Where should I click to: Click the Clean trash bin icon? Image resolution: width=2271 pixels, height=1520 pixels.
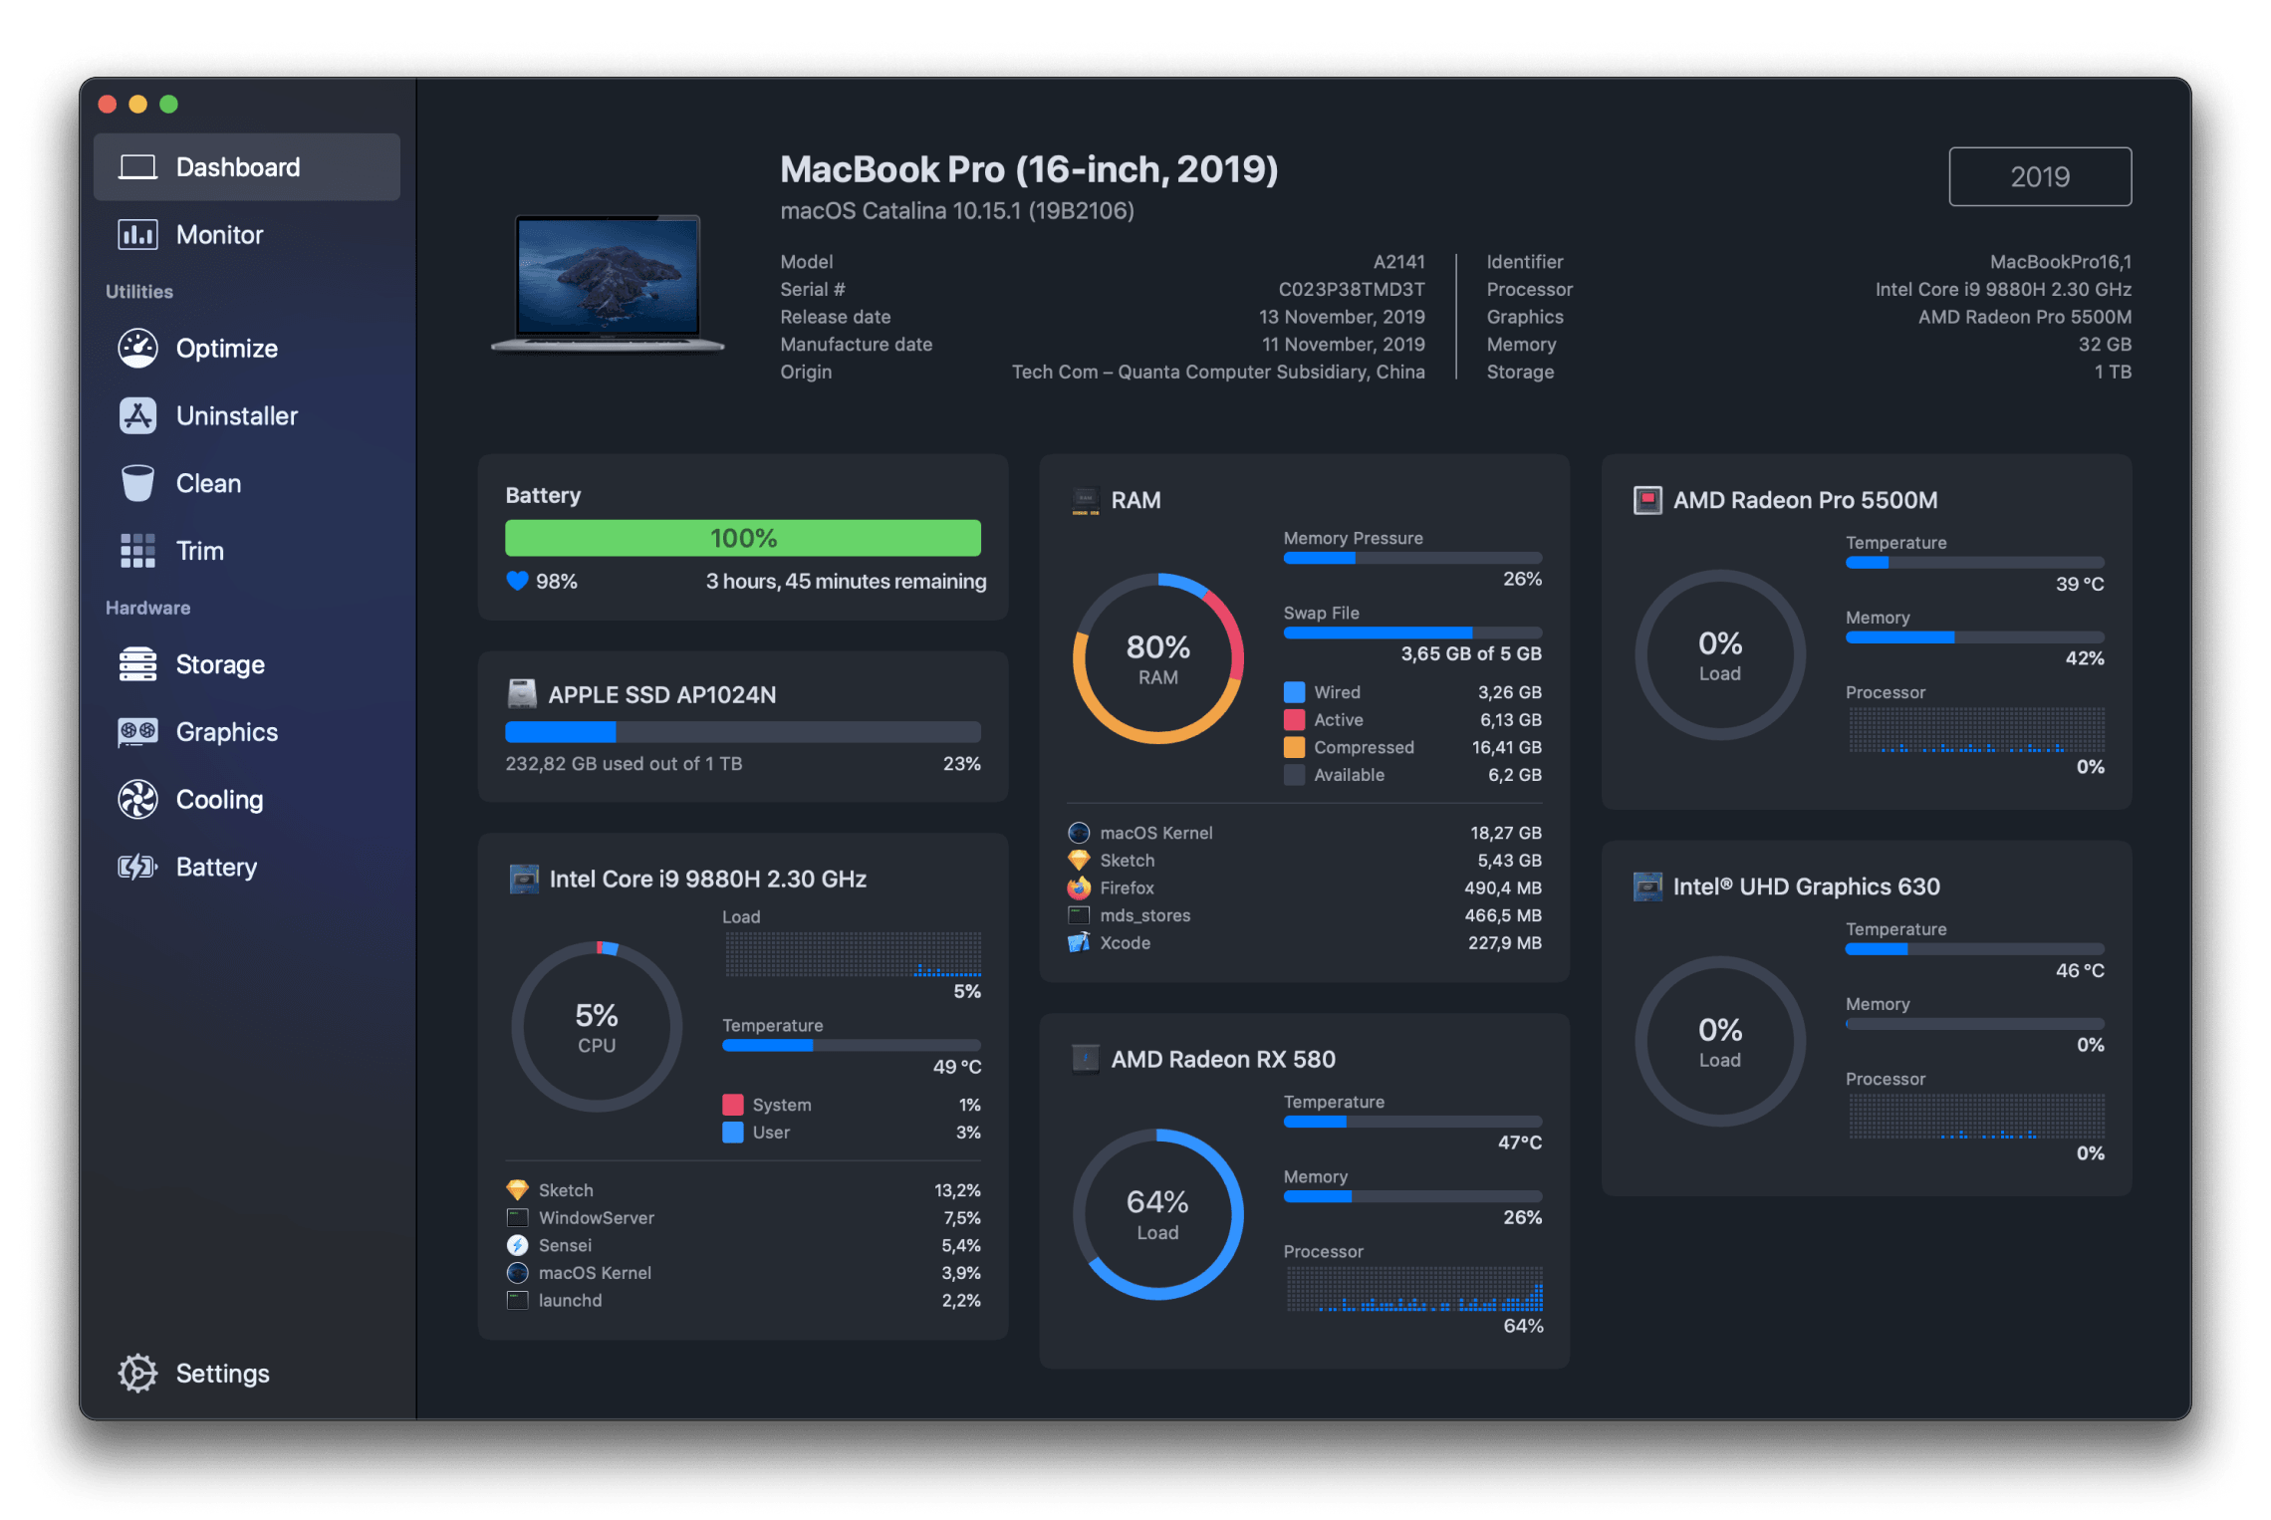[137, 483]
